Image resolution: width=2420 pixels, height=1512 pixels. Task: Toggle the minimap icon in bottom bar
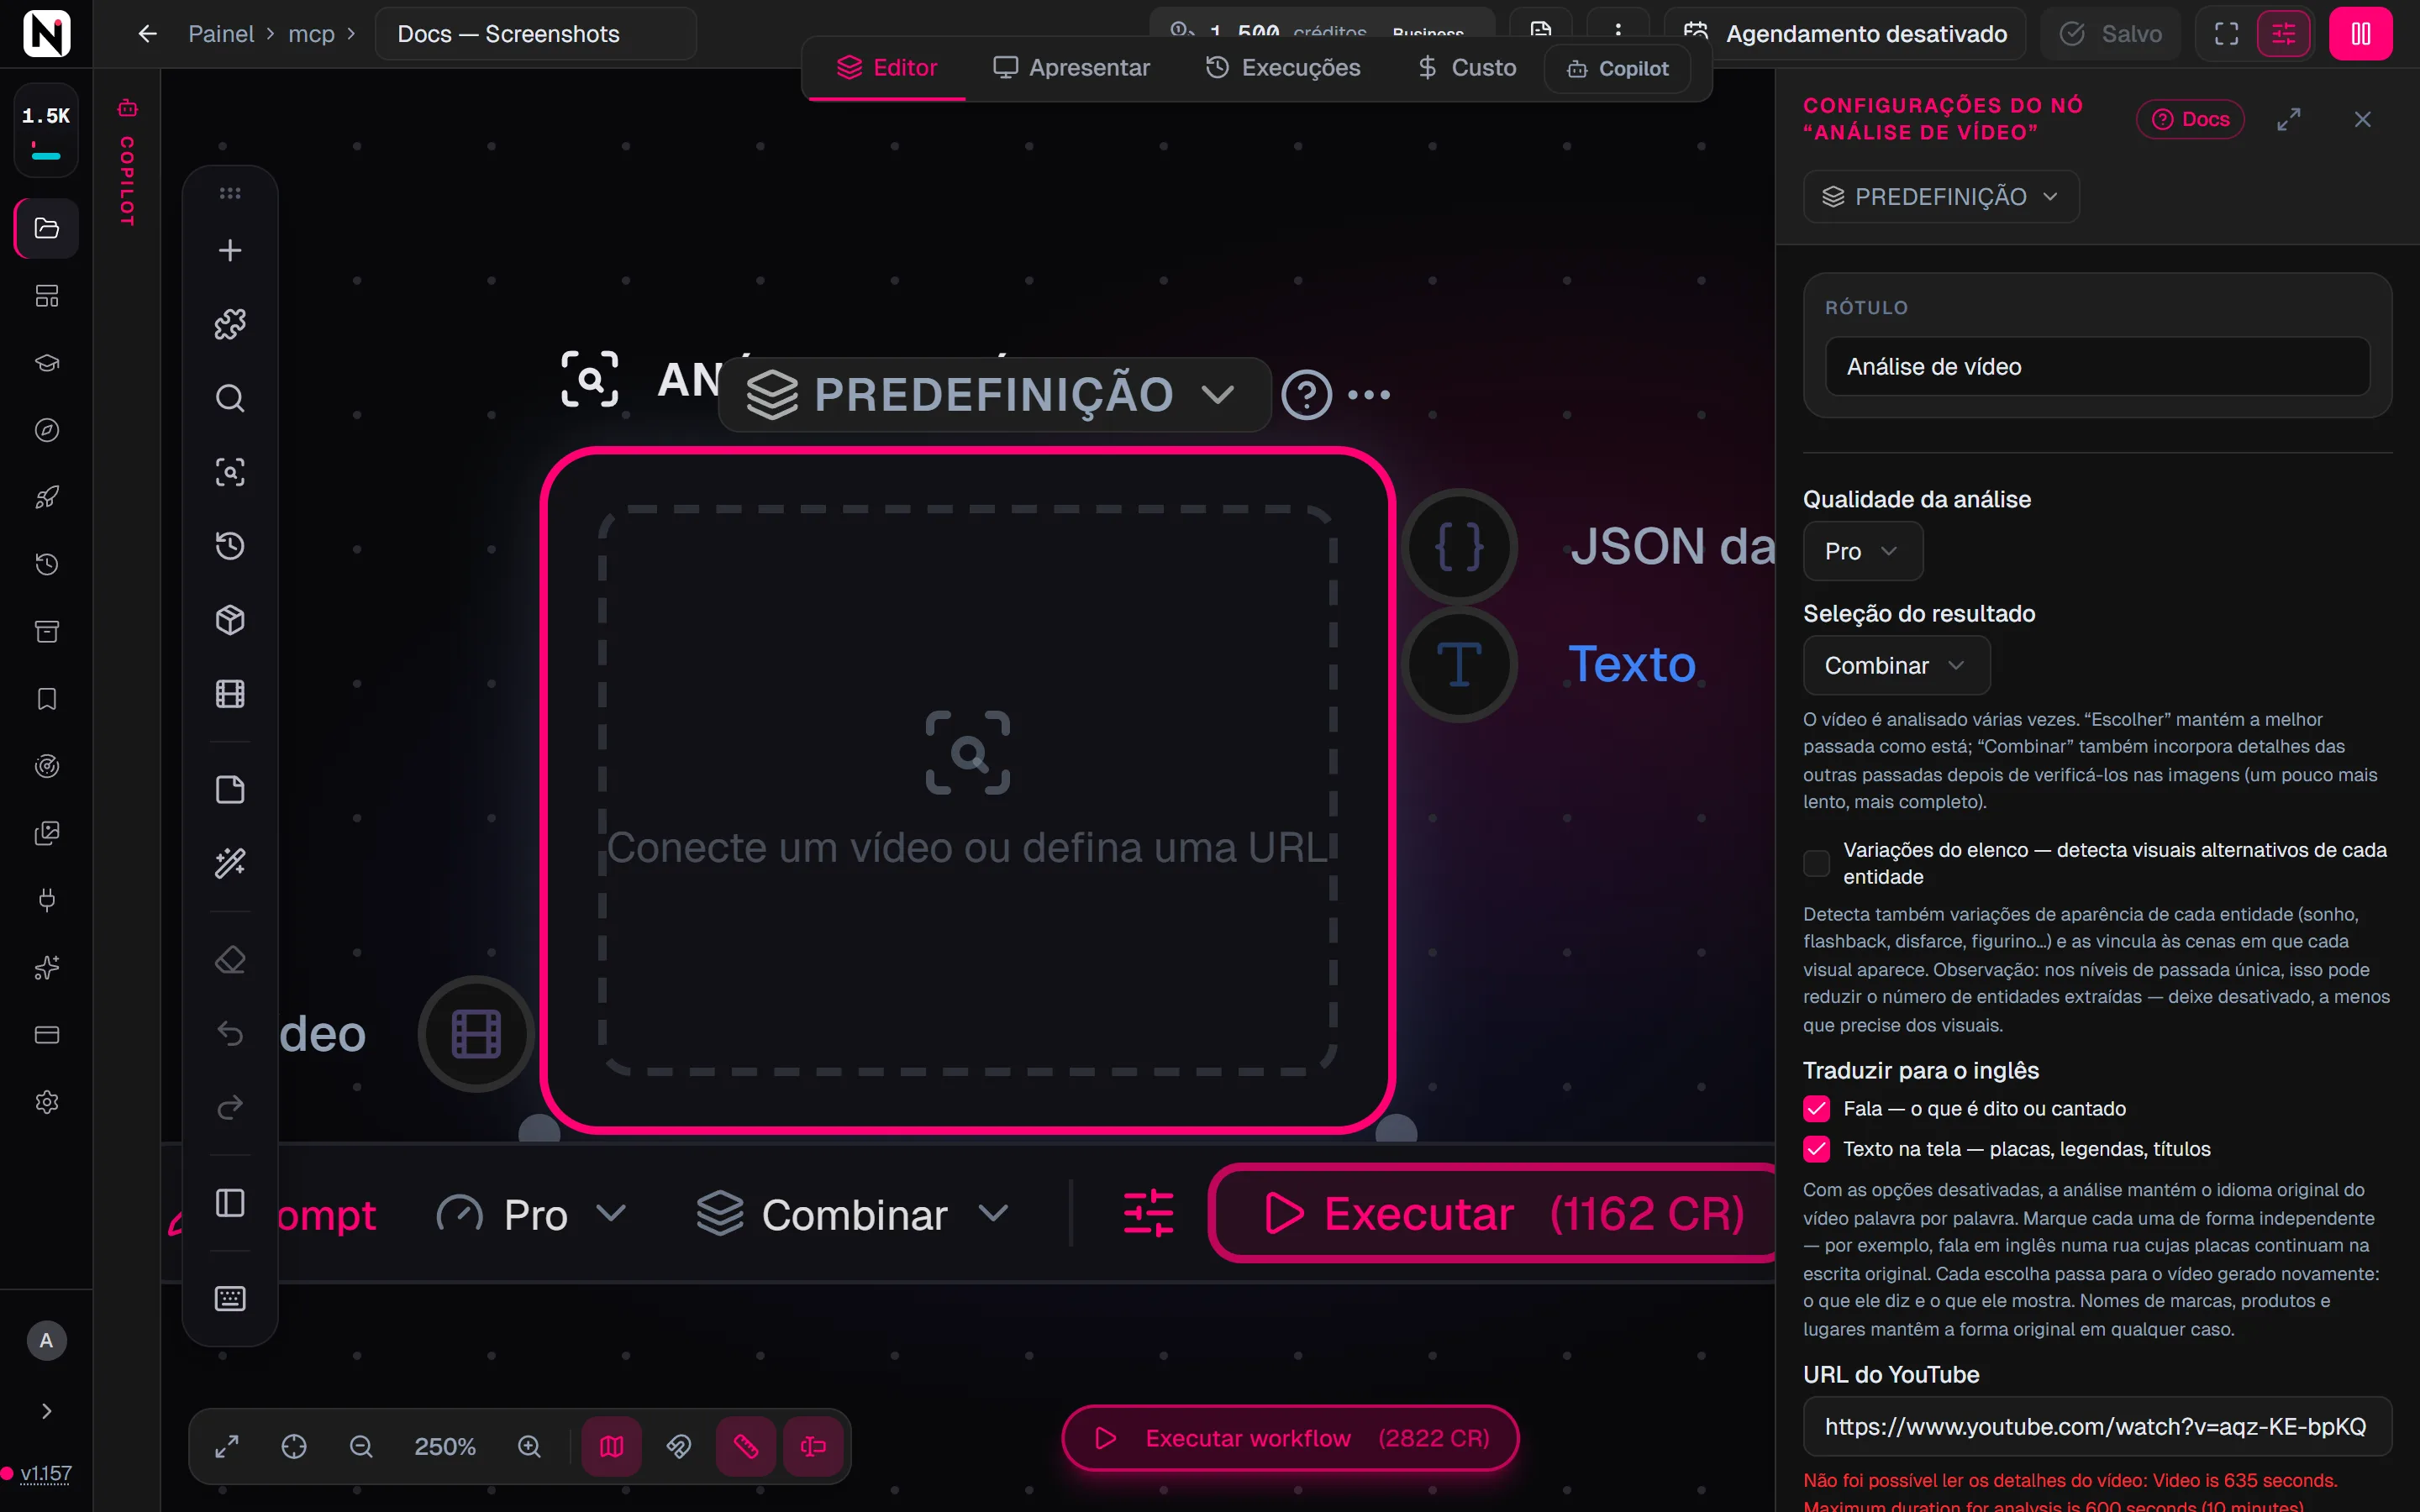click(612, 1446)
